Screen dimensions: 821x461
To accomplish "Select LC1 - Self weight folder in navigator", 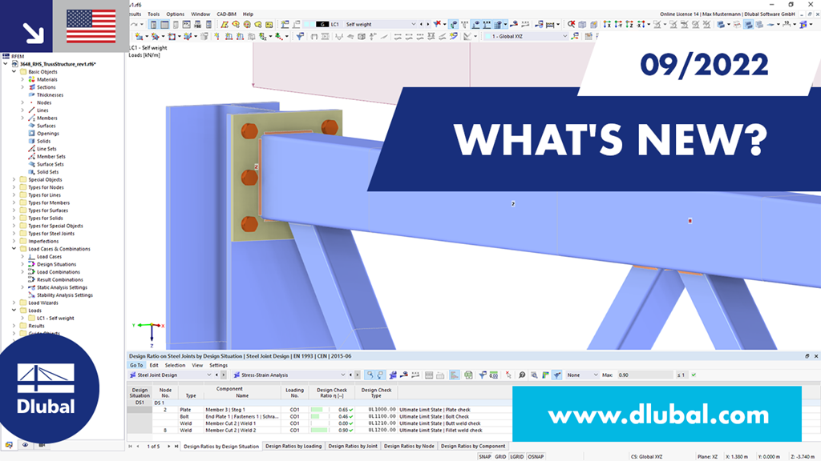I will coord(55,319).
